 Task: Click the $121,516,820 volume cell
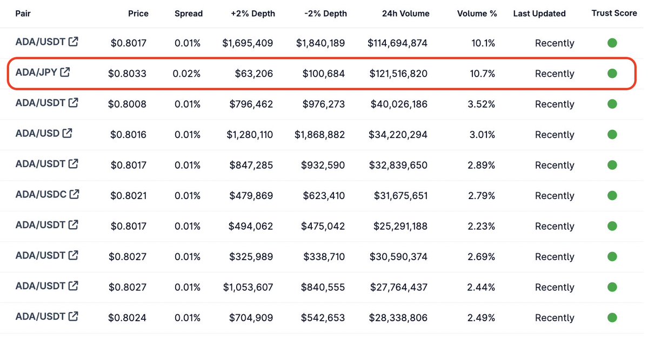pyautogui.click(x=398, y=74)
